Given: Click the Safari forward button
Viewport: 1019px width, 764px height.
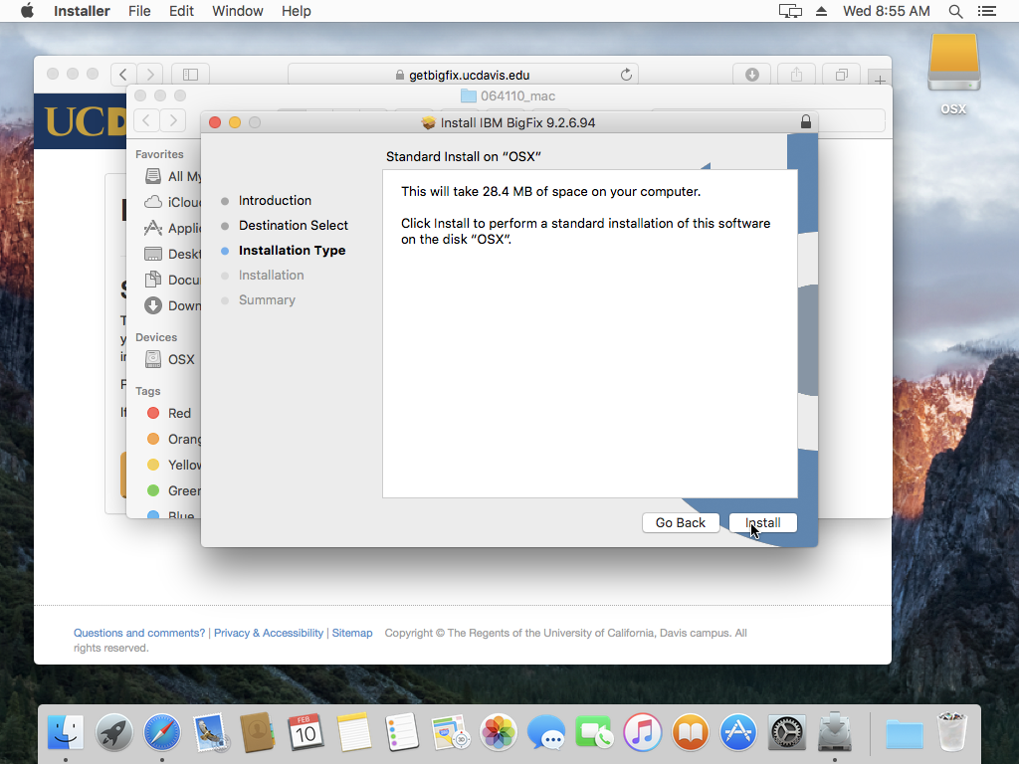Looking at the screenshot, I should coord(150,75).
